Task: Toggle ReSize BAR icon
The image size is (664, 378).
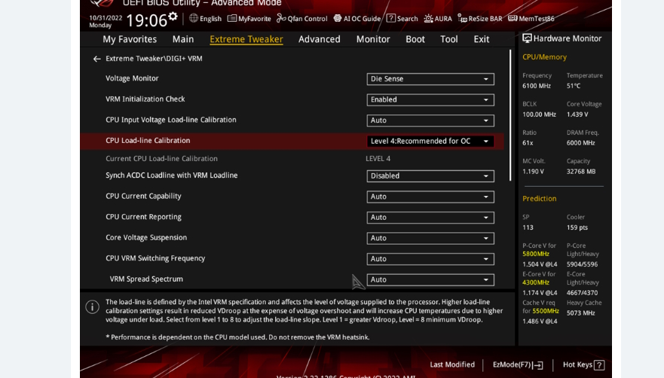Action: [x=462, y=19]
